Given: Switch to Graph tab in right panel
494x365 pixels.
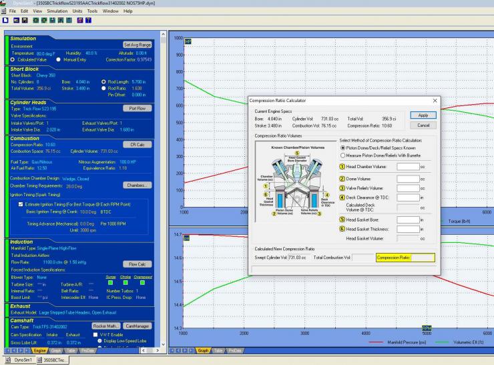Looking at the screenshot, I should 203,350.
